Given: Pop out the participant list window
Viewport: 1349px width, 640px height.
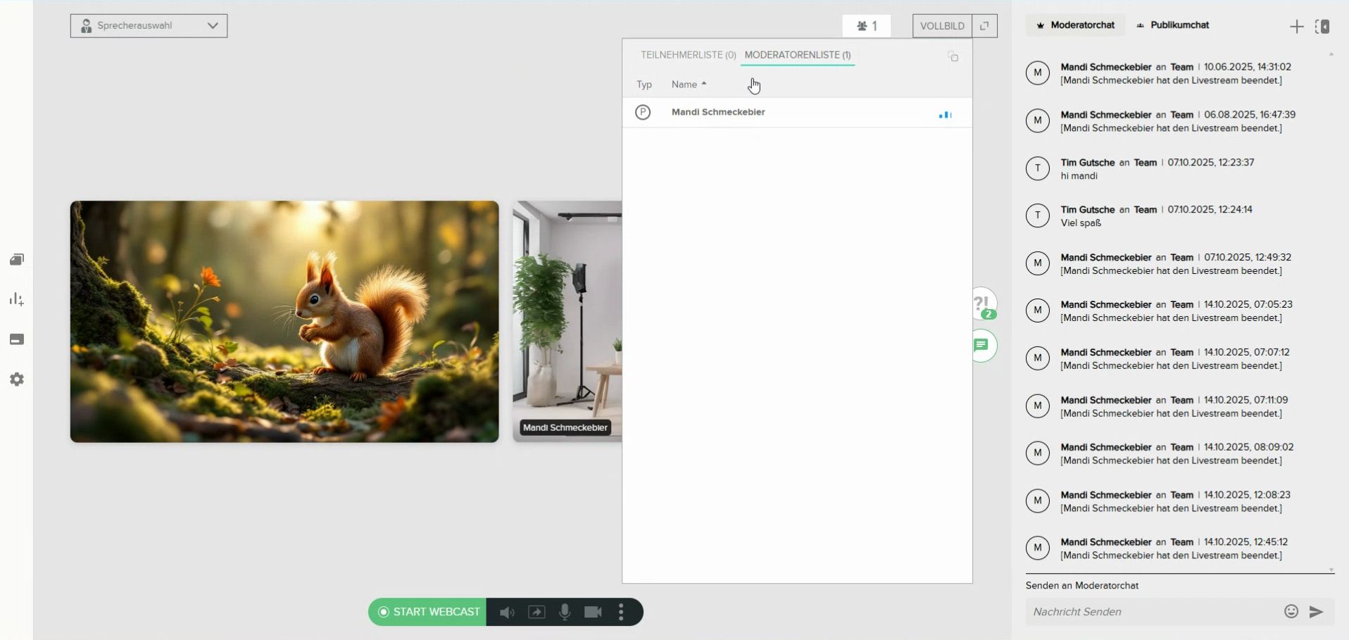Looking at the screenshot, I should click(953, 56).
